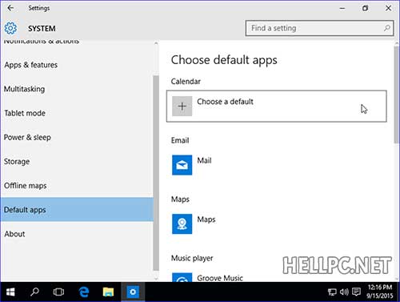The image size is (400, 302).
Task: Close the Settings window
Action: 388,8
